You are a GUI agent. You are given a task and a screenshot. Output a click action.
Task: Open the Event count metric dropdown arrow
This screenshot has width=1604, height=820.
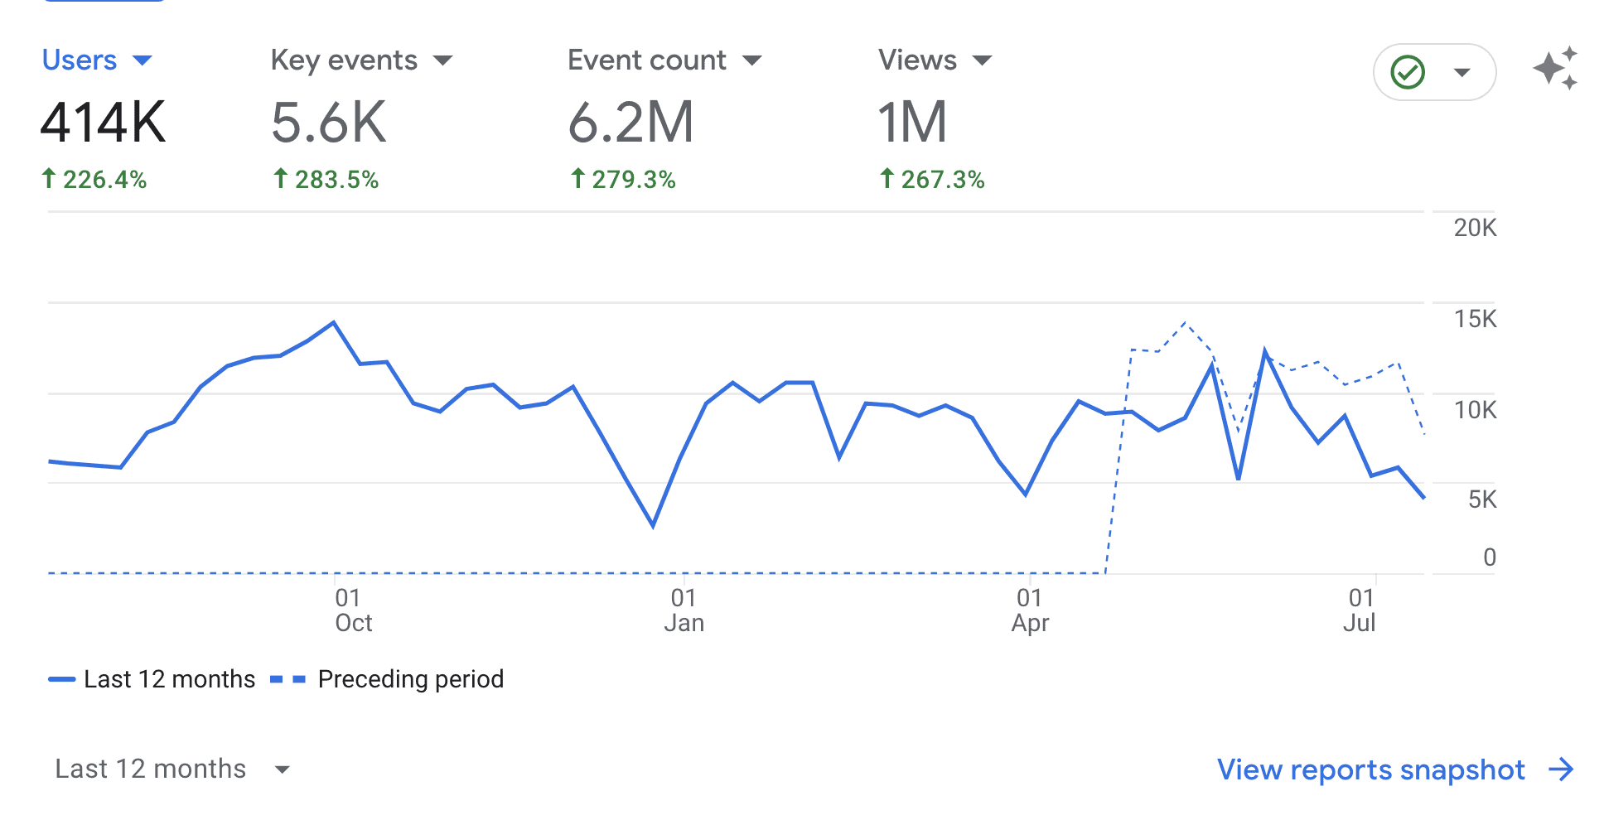[x=752, y=60]
